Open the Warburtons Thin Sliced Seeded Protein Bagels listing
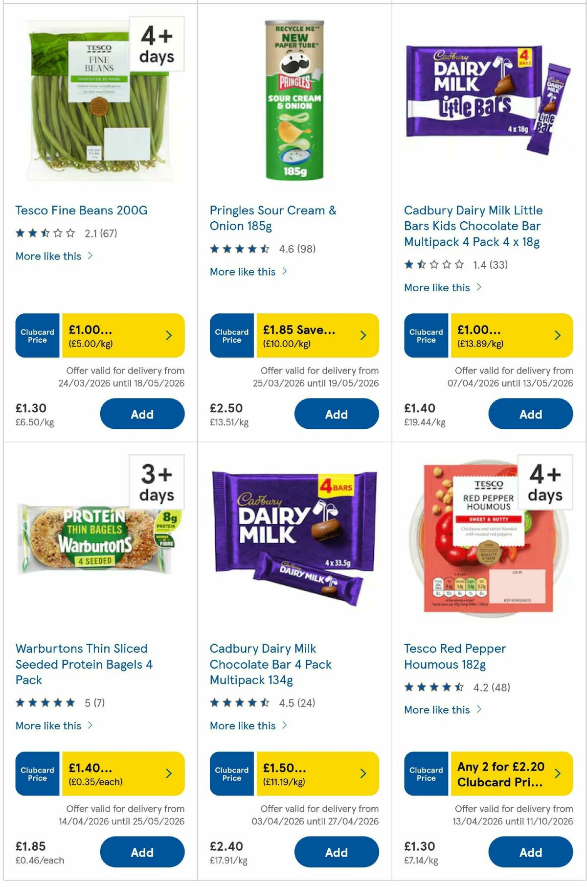 point(85,664)
